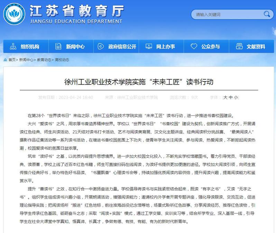Go to 首页 via breadcrumb
Image resolution: width=276 pixels, height=233 pixels.
(12, 60)
